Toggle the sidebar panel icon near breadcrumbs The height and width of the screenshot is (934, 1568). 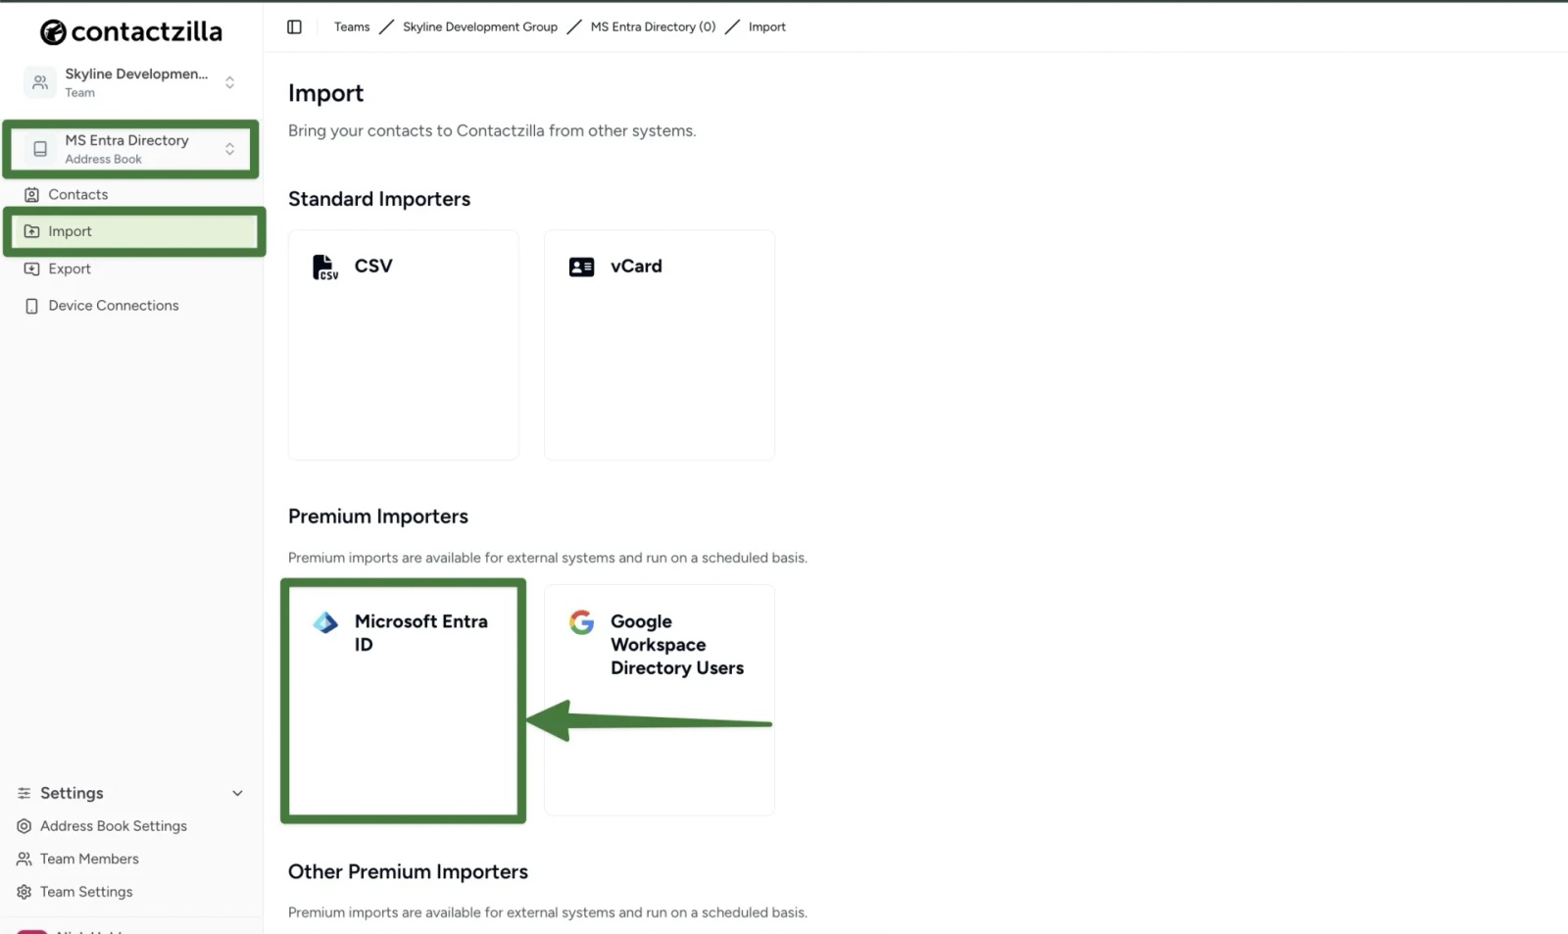(293, 26)
